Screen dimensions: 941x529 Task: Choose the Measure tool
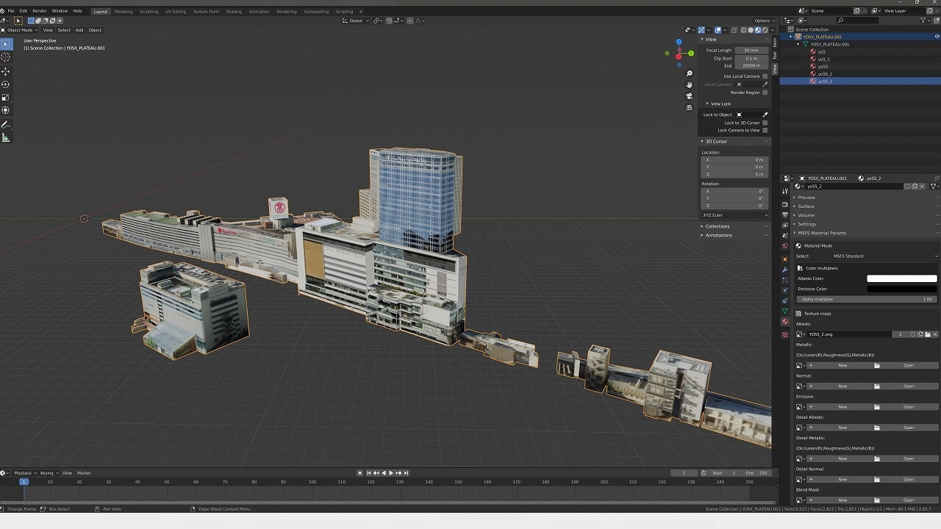coord(6,137)
